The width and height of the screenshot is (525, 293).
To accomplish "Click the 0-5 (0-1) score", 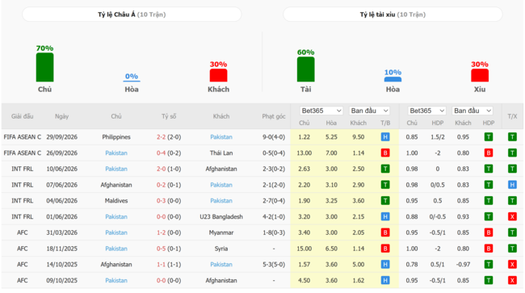I will (x=169, y=249).
